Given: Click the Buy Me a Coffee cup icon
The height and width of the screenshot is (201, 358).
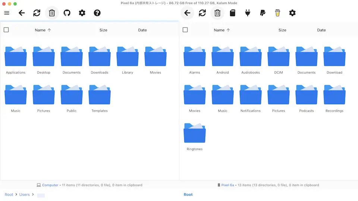Looking at the screenshot, I should (x=277, y=13).
